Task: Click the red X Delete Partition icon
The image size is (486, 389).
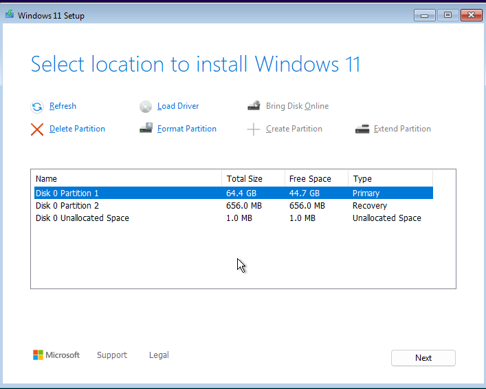Action: point(37,129)
